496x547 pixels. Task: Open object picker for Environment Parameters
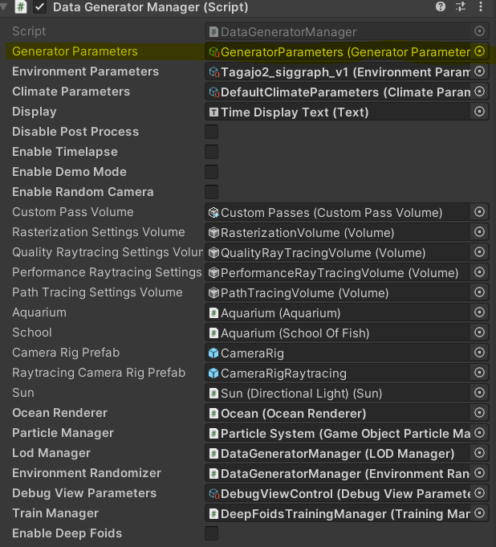click(x=480, y=71)
